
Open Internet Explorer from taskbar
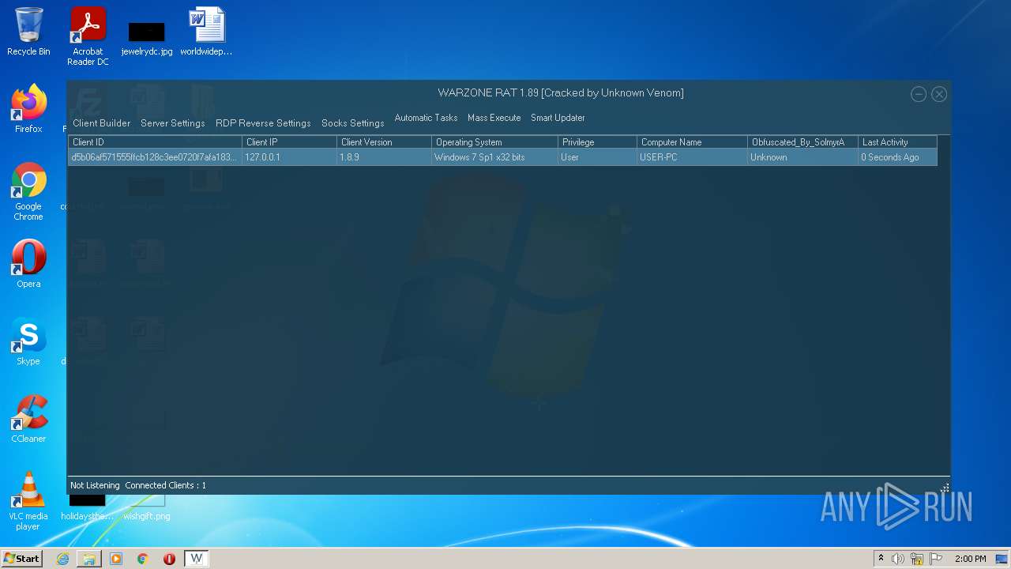point(62,559)
